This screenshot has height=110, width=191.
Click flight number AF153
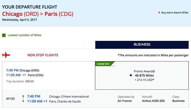click(10, 99)
